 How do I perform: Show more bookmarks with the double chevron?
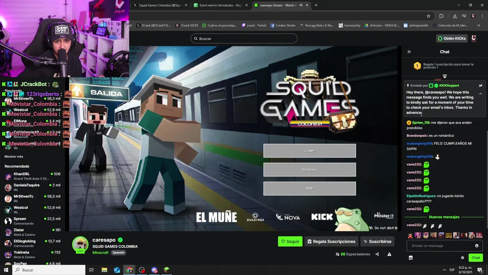479,26
